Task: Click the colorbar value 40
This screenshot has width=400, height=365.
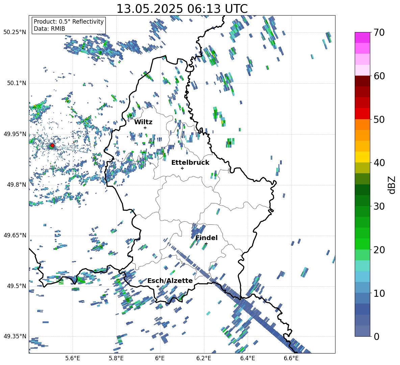Action: click(x=379, y=163)
